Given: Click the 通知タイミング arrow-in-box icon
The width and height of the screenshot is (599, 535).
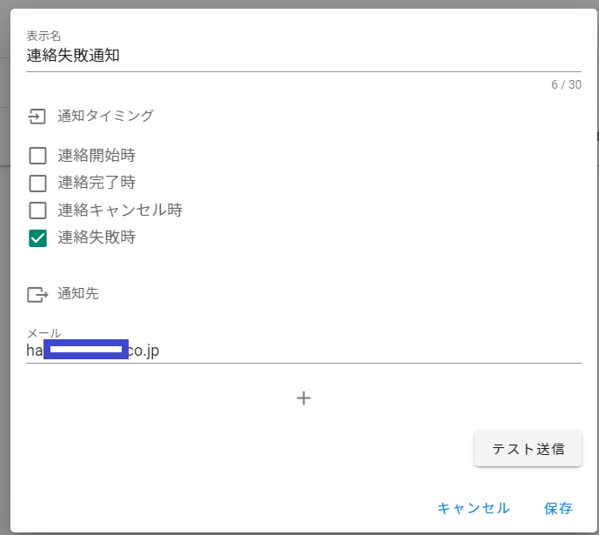Looking at the screenshot, I should (x=37, y=116).
